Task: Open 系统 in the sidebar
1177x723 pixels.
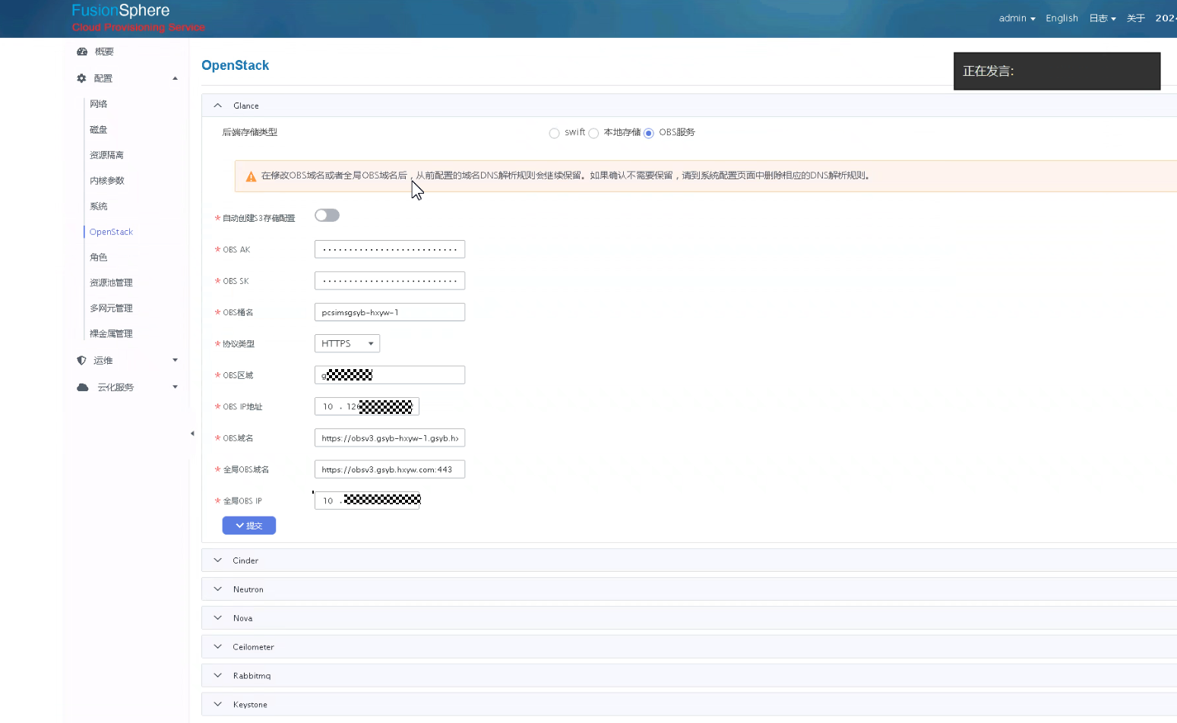Action: 99,207
